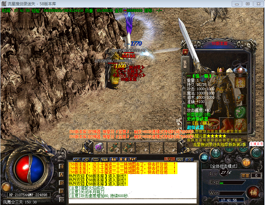The width and height of the screenshot is (265, 205).
Task: Select the skull ring equipment slot
Action: click(212, 125)
